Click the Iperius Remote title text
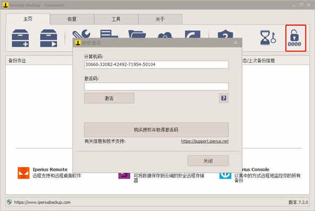This screenshot has height=211, width=315. click(x=50, y=170)
